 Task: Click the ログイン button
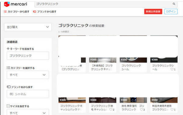tap(171, 12)
